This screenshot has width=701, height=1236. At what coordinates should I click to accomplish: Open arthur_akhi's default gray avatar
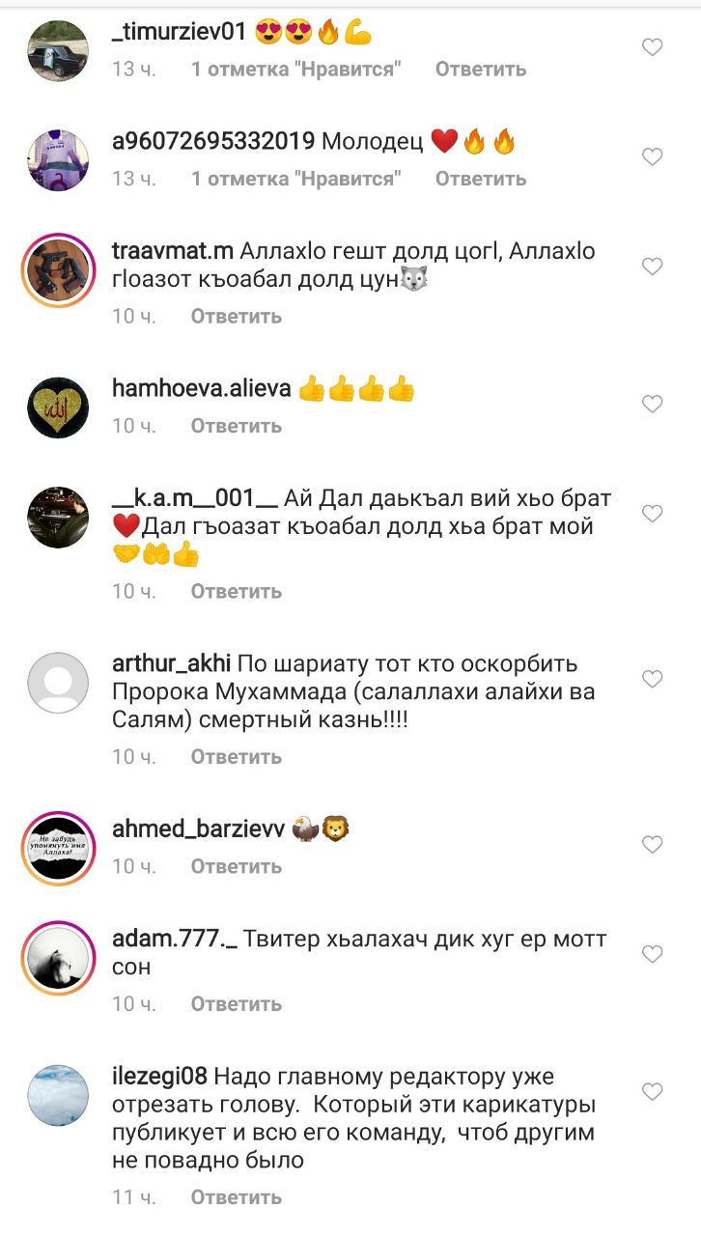click(58, 683)
